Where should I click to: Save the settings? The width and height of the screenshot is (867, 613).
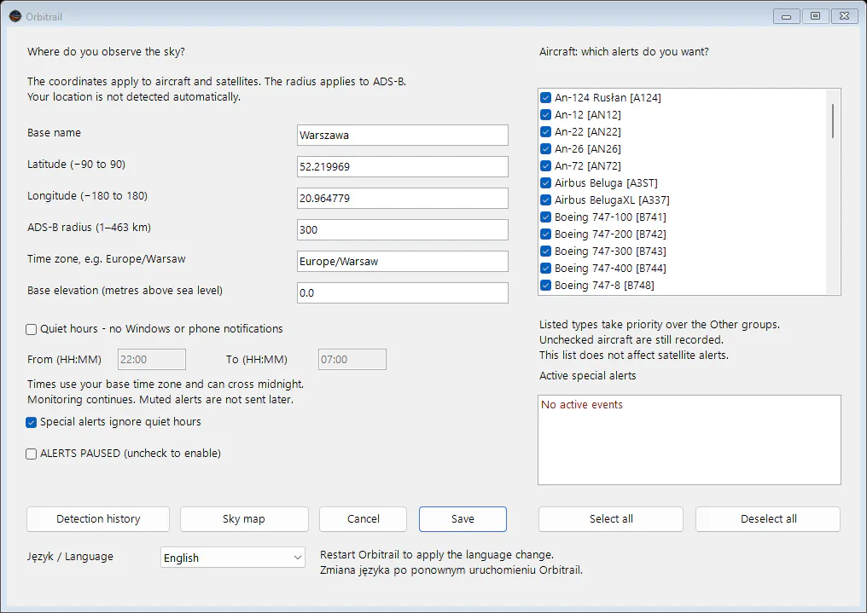[463, 519]
